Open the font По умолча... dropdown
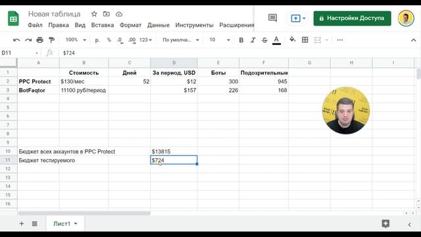 [x=181, y=40]
